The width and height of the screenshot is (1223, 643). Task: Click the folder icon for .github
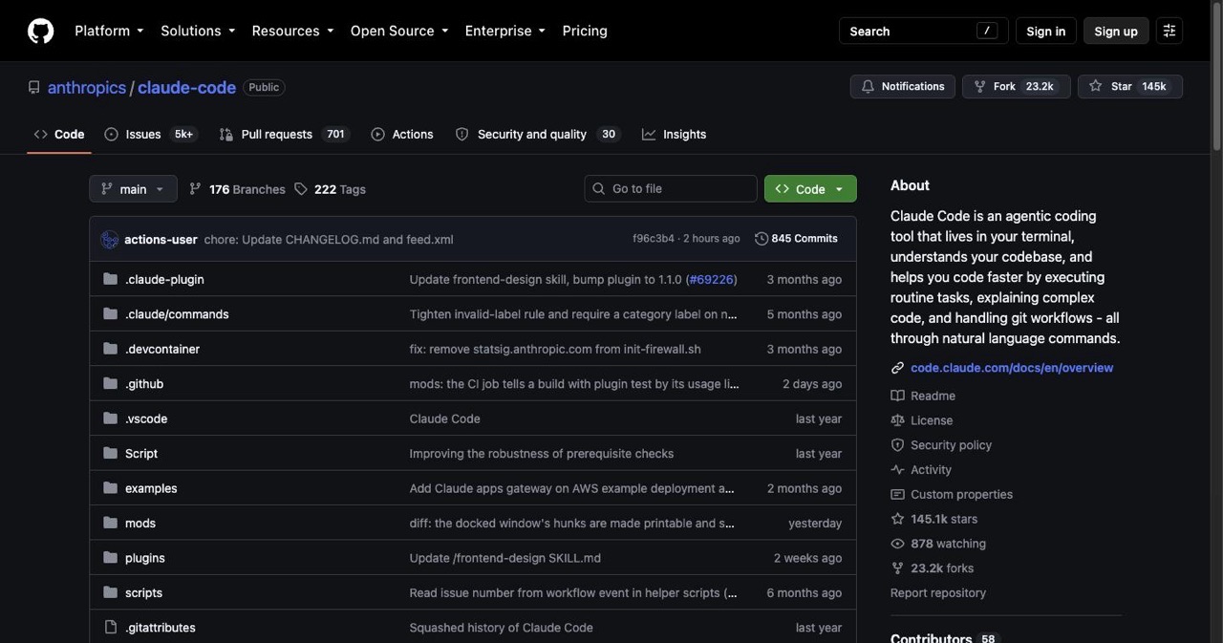[x=110, y=383]
